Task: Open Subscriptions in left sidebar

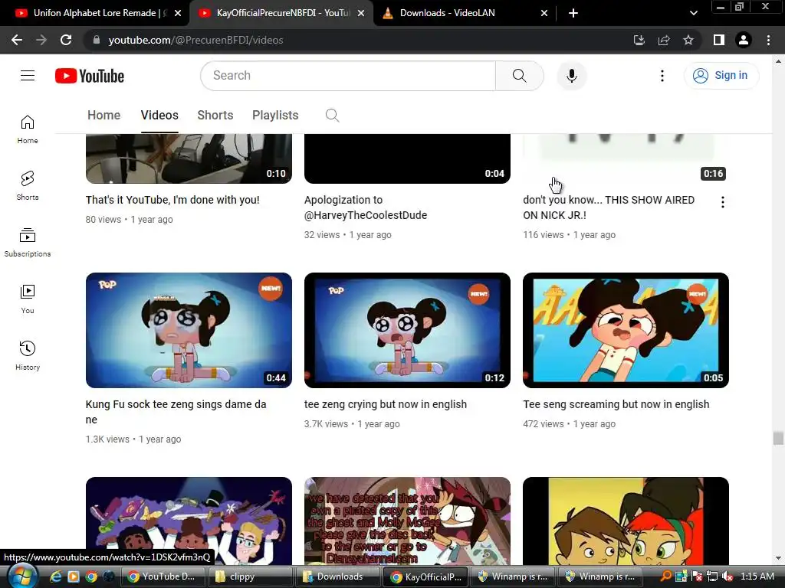Action: click(28, 243)
